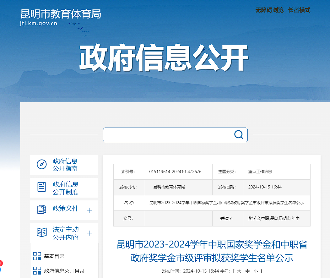Open the 基本目录 sidebar entry
This screenshot has height=278, width=330.
(x=54, y=256)
